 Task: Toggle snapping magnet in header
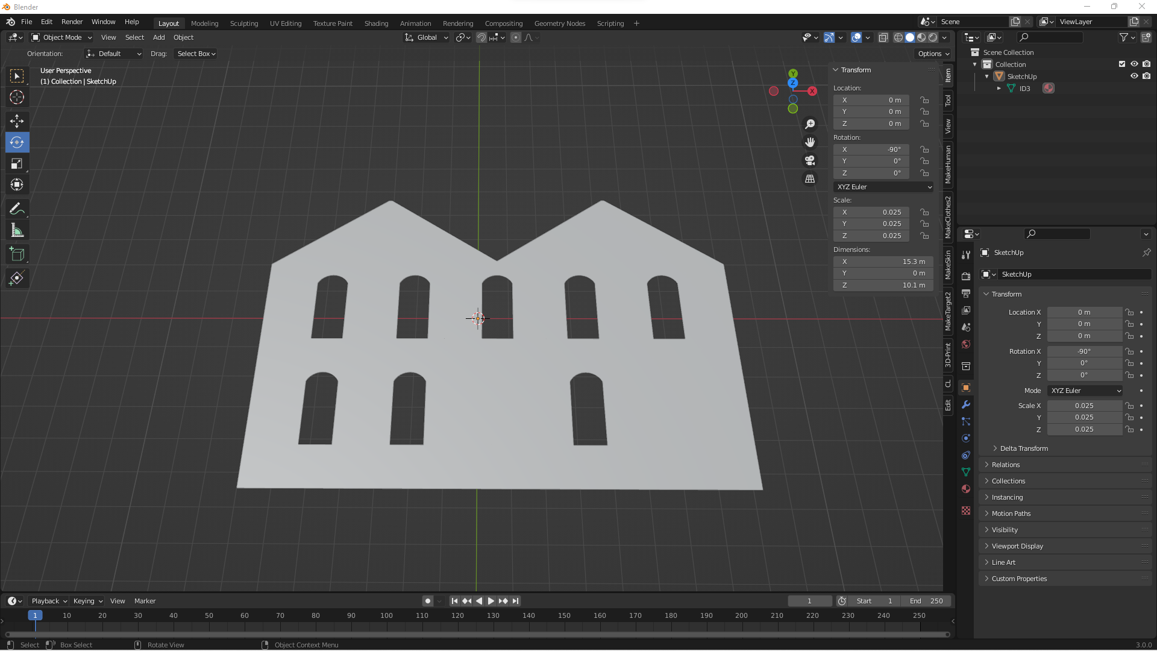[481, 37]
